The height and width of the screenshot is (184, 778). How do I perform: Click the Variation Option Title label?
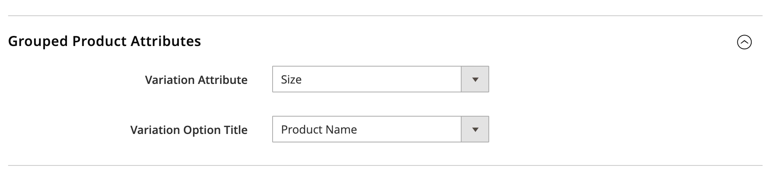(x=189, y=130)
